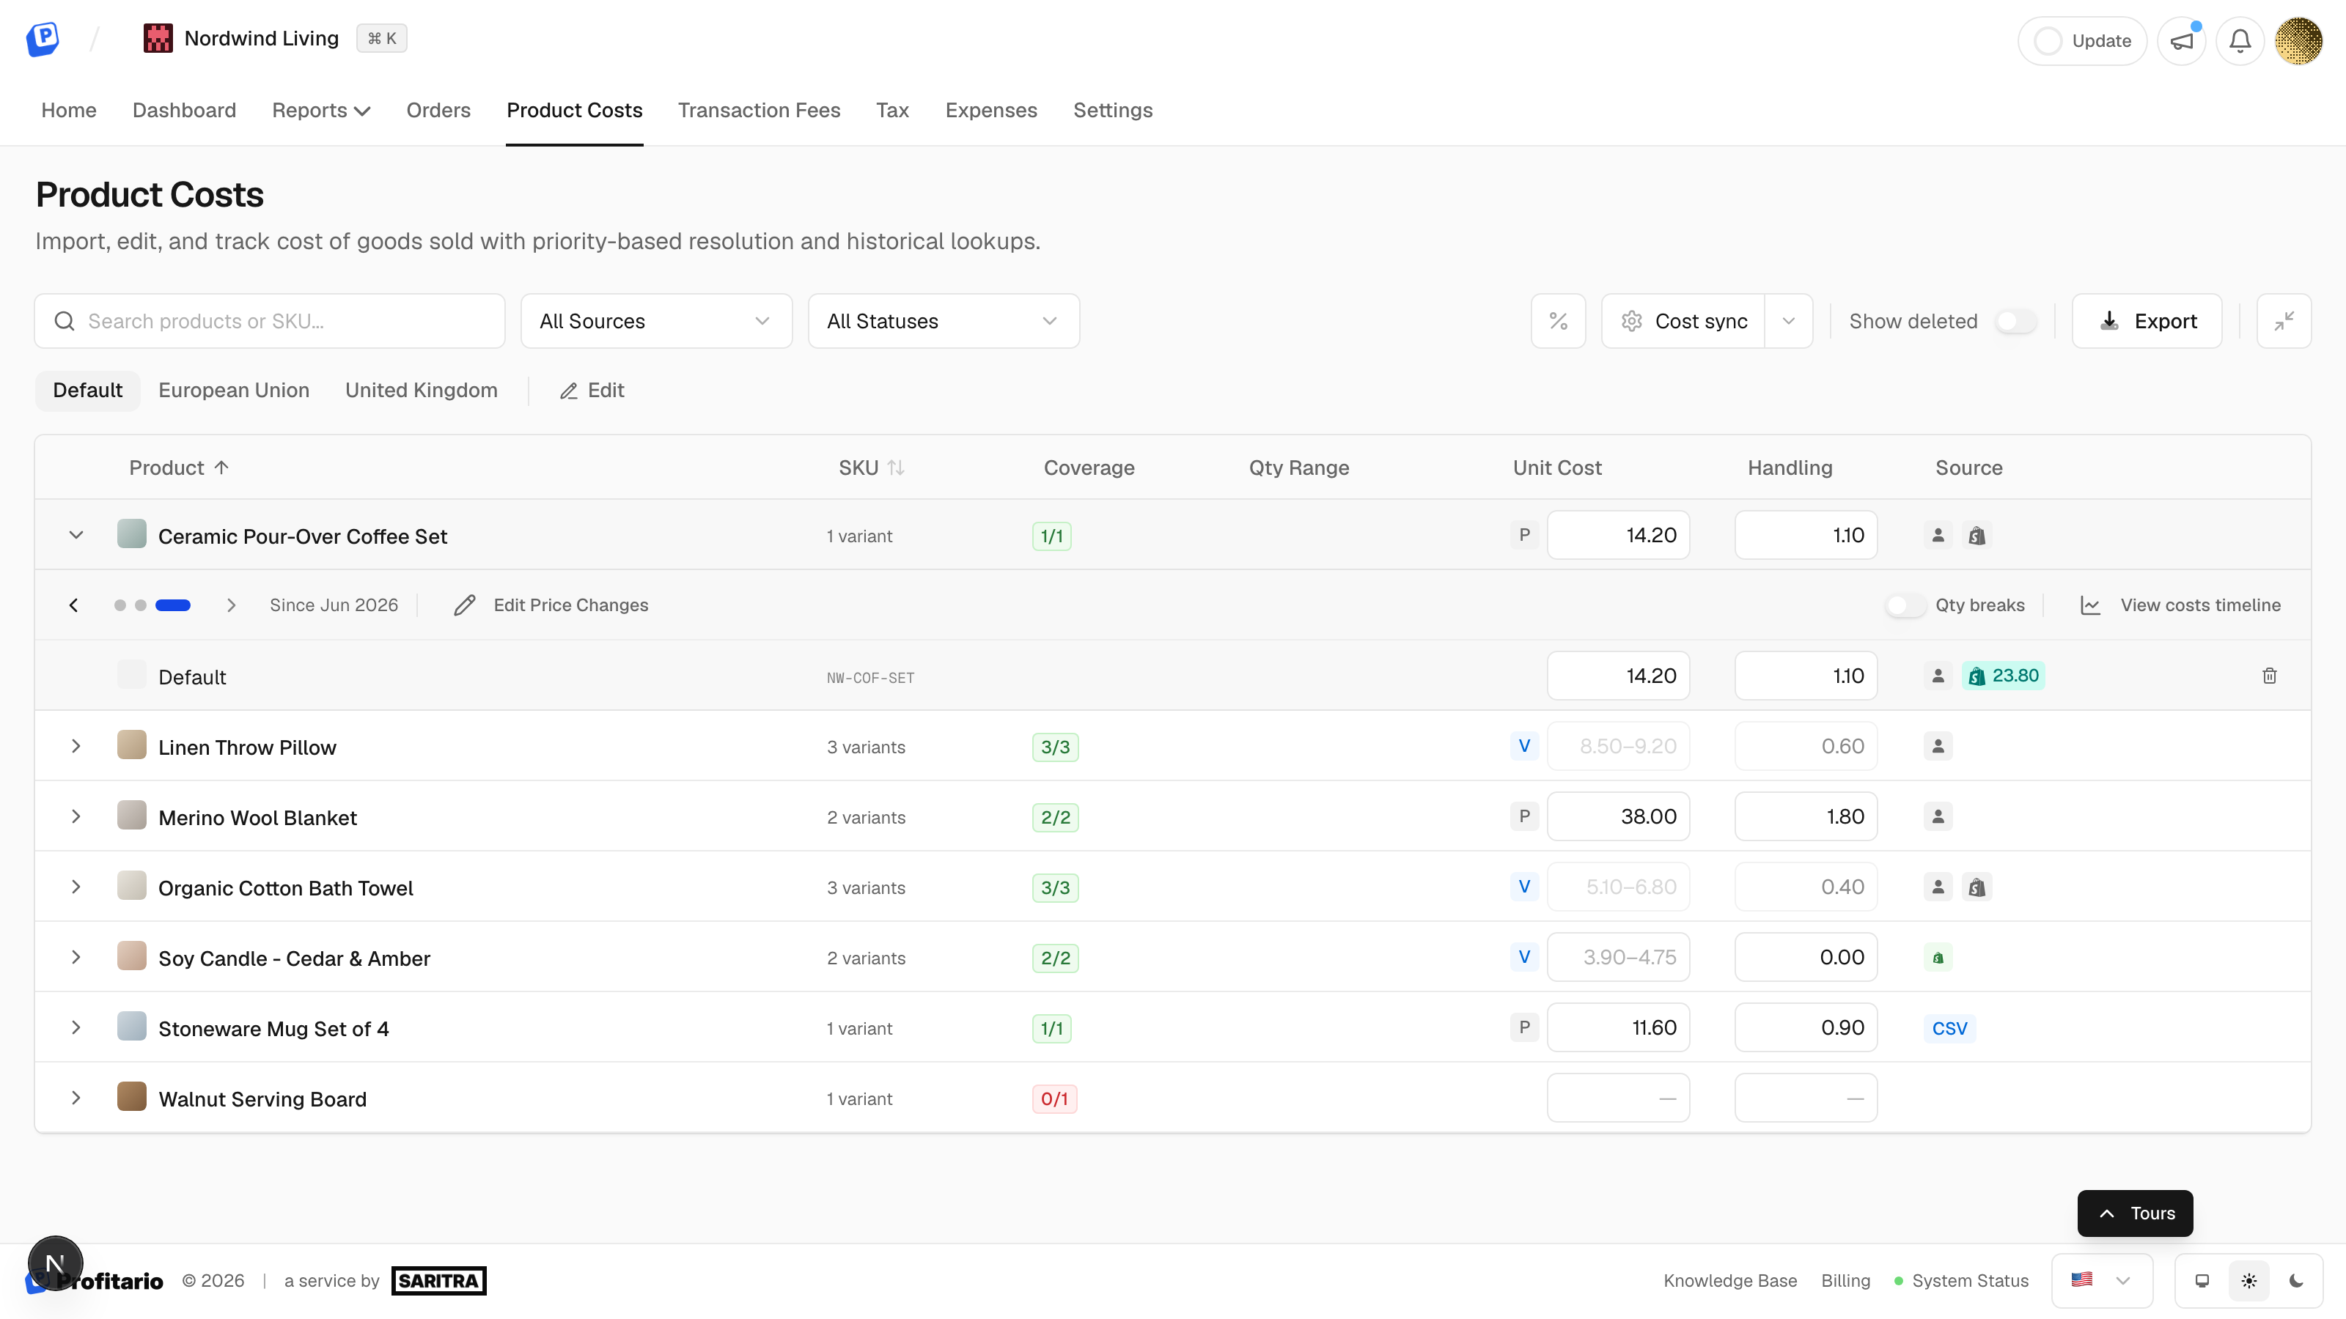Open View costs timeline
The image size is (2346, 1319).
coord(2180,605)
